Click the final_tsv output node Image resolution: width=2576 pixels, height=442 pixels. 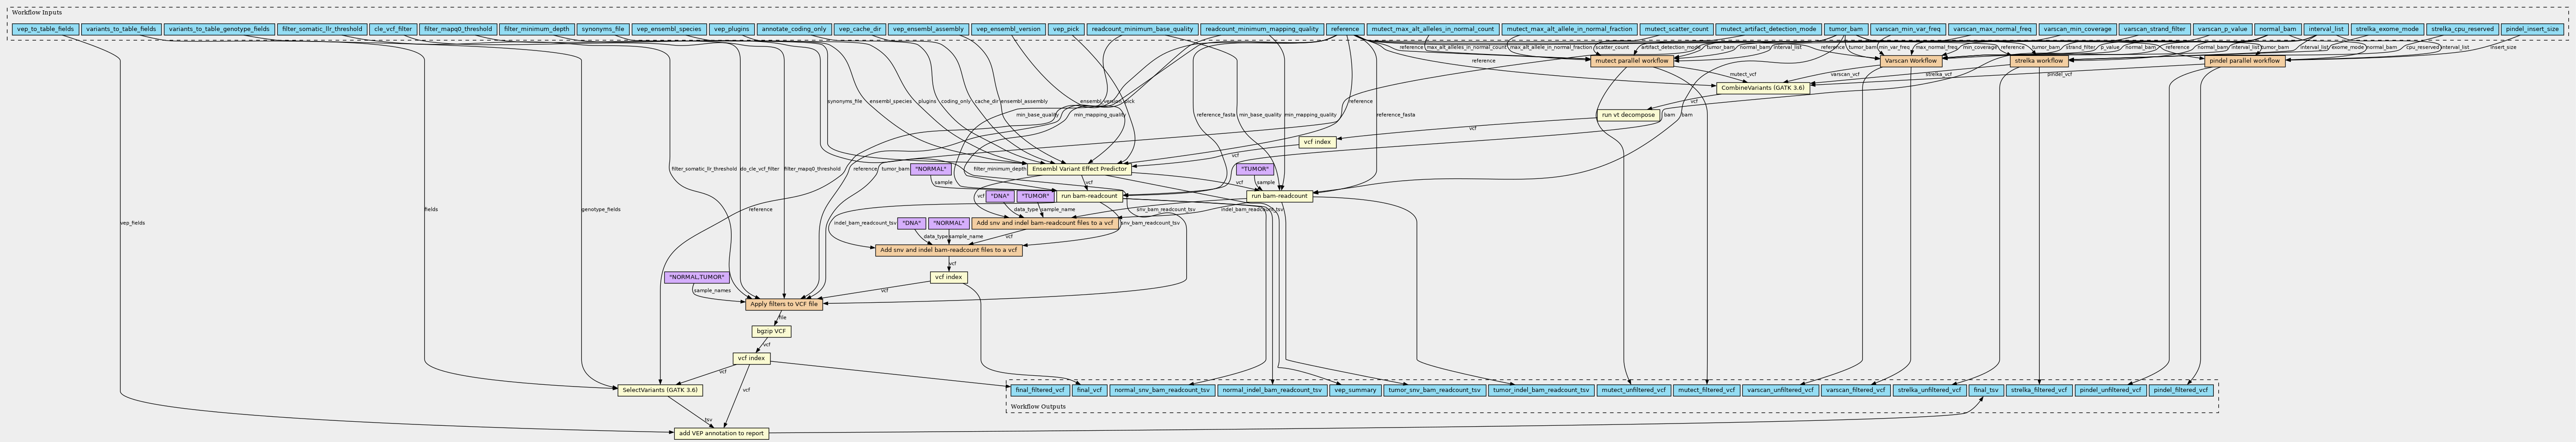(1986, 390)
